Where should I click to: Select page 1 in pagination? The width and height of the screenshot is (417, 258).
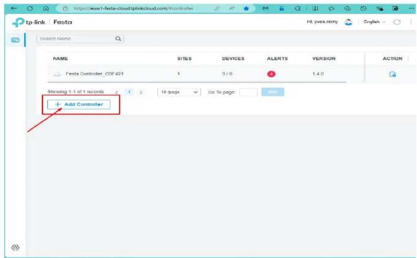(129, 92)
